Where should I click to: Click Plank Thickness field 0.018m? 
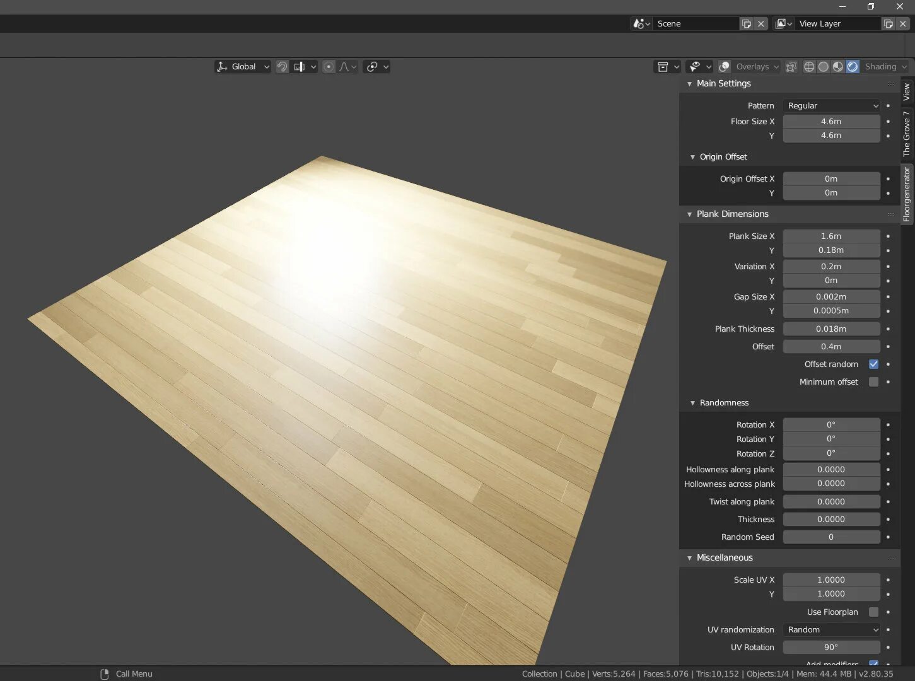click(831, 329)
